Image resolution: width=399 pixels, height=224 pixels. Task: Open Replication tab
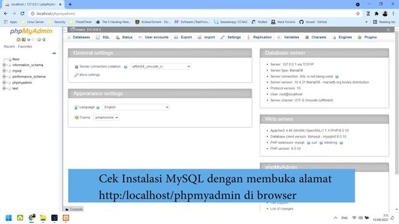[259, 37]
